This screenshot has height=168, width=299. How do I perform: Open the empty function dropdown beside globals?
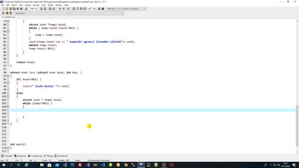pos(97,13)
